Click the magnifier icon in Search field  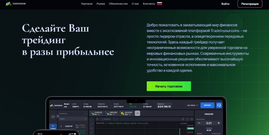[x=86, y=119]
